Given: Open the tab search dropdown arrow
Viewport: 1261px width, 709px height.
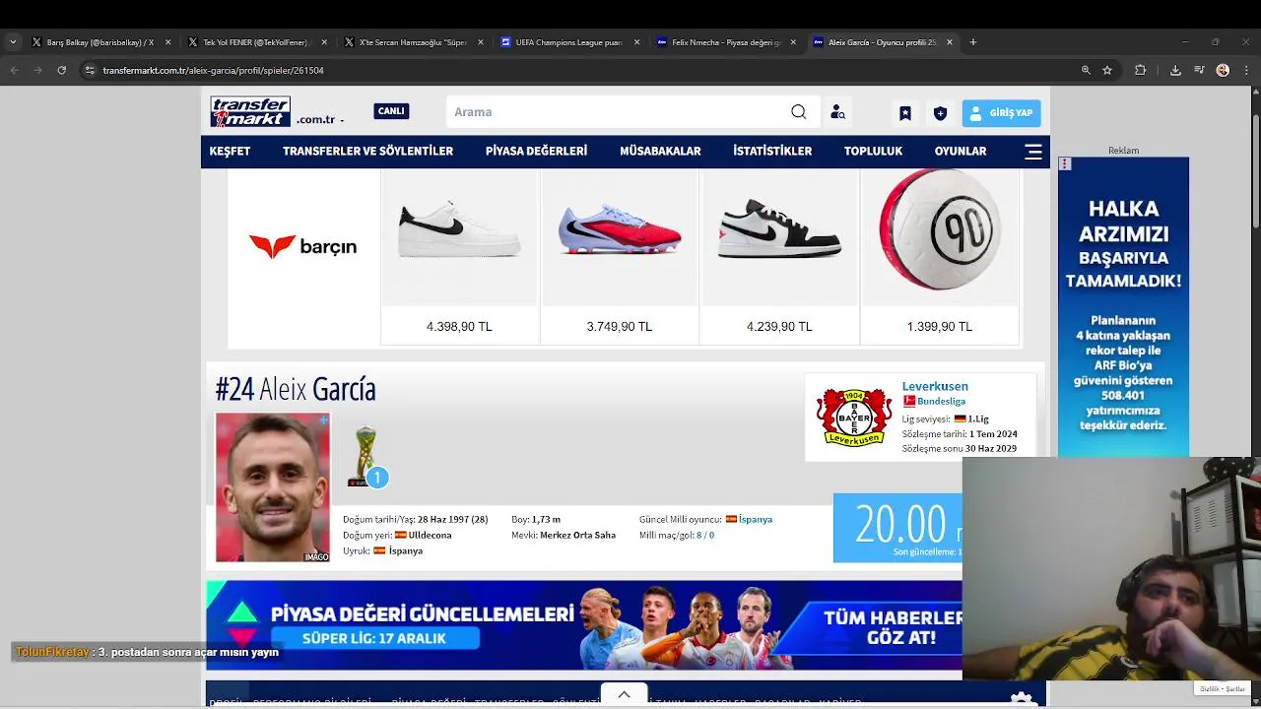Looking at the screenshot, I should click(x=13, y=42).
